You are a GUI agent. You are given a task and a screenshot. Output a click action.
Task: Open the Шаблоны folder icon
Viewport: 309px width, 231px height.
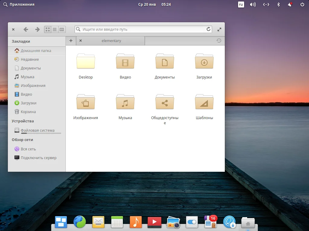coord(204,103)
